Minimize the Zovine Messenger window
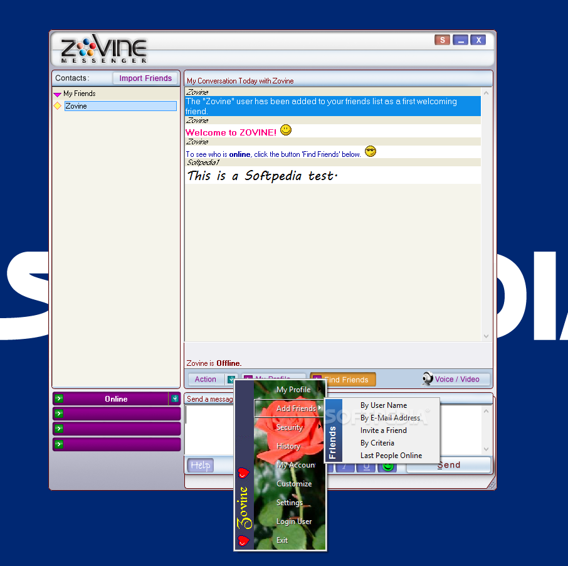568x566 pixels. [x=460, y=40]
